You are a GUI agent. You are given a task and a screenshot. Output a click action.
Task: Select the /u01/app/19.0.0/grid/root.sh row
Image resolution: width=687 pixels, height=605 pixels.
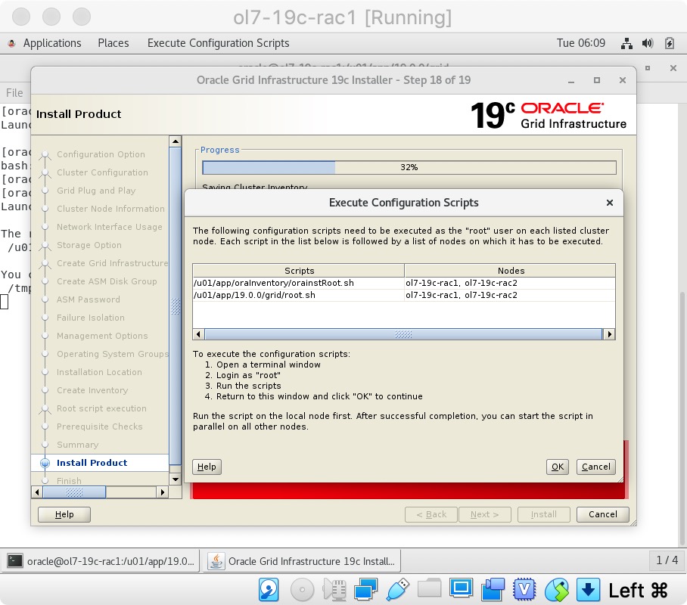click(403, 295)
